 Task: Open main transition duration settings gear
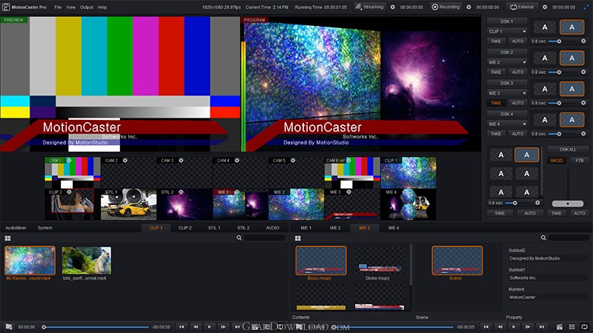coord(537,203)
